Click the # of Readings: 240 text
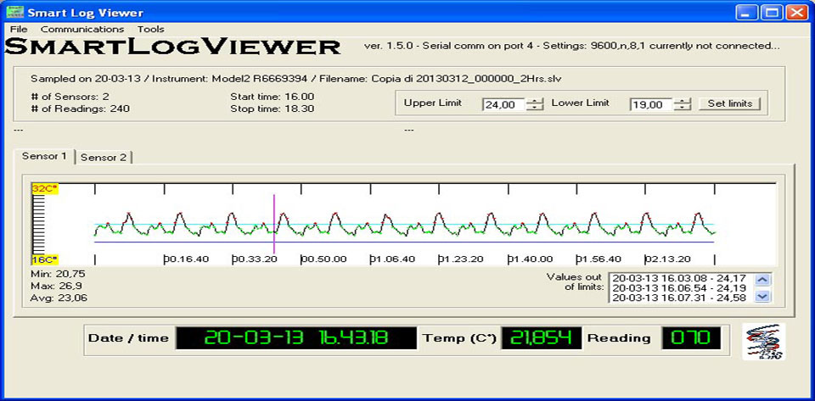 [x=80, y=109]
